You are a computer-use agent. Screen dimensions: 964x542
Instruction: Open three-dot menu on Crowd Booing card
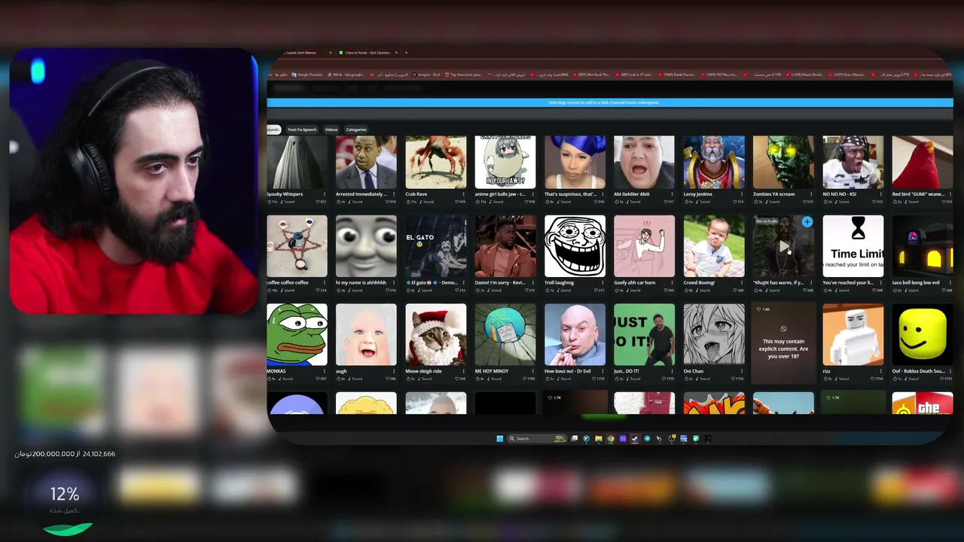coord(742,283)
